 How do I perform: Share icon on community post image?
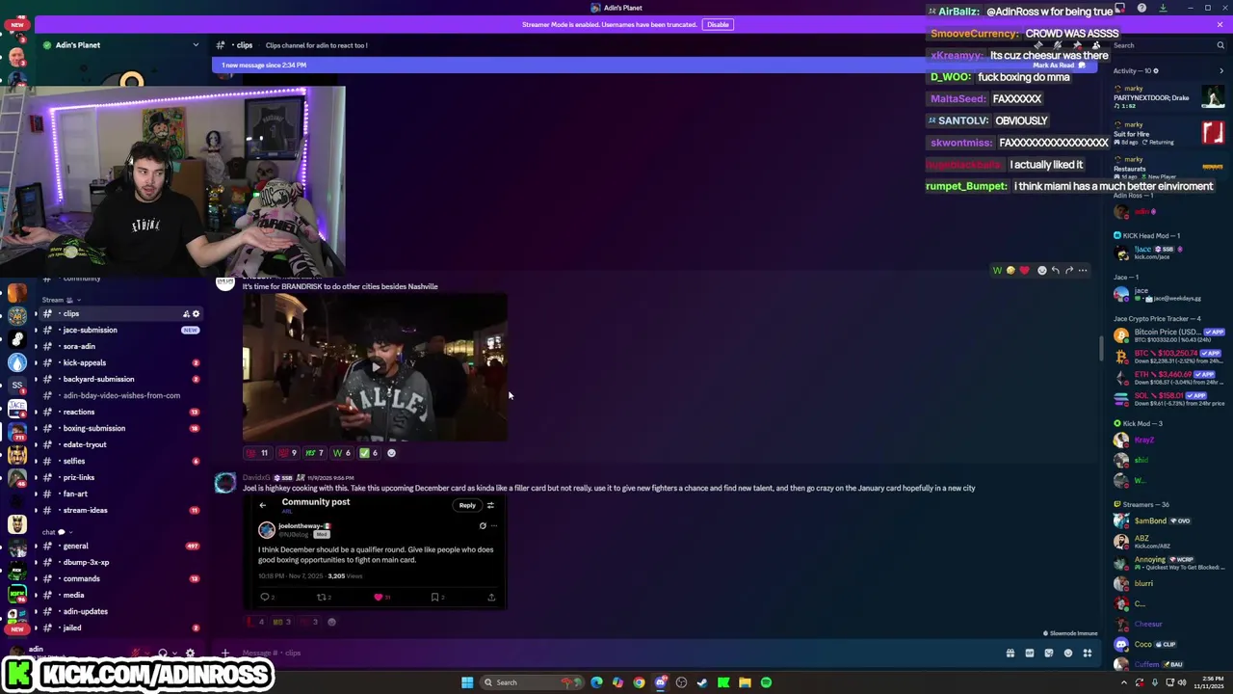tap(491, 597)
